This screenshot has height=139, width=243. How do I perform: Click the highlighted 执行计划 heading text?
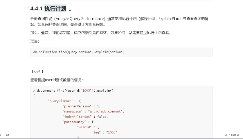coord(55,8)
